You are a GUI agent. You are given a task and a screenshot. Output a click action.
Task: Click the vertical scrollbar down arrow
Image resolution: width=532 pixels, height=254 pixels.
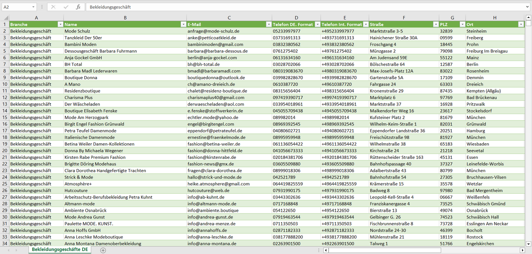(x=529, y=243)
